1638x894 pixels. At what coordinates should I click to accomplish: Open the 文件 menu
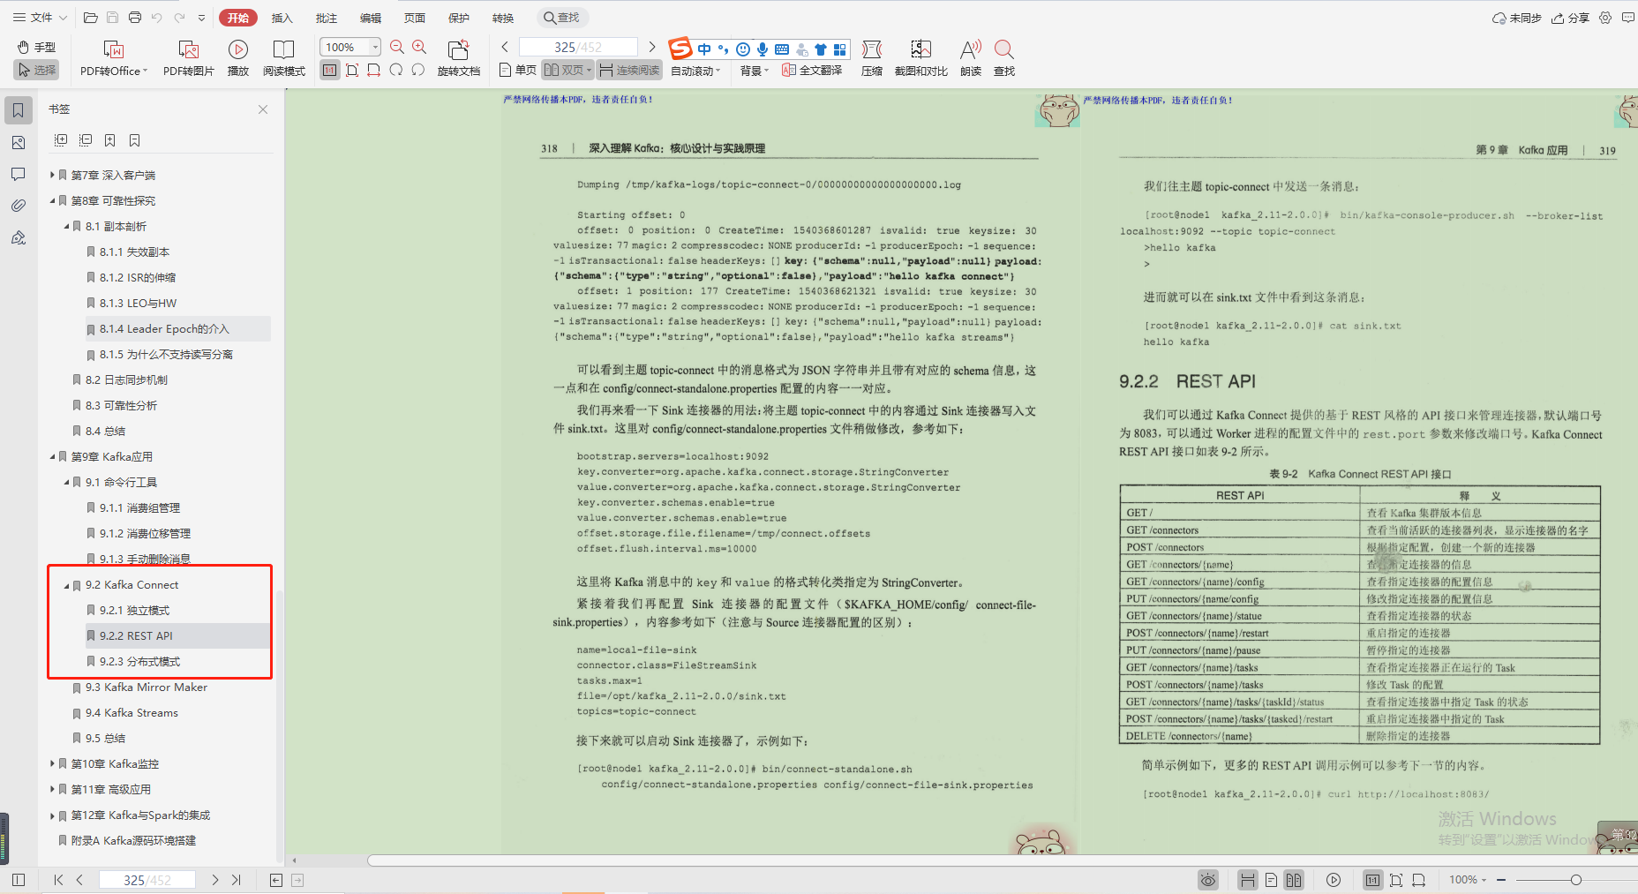pos(40,18)
